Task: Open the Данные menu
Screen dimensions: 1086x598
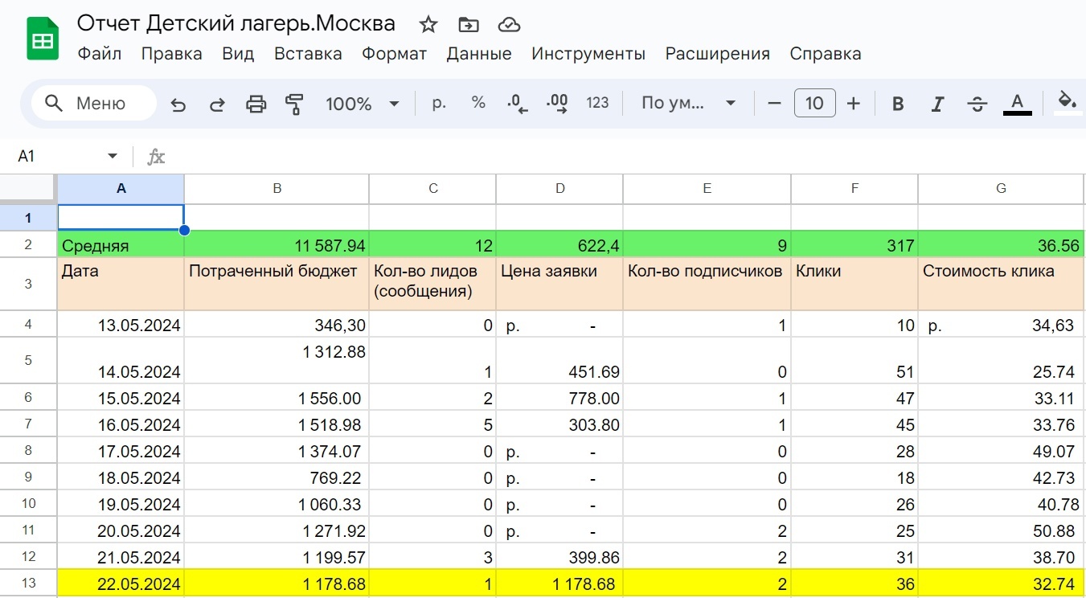Action: tap(479, 54)
